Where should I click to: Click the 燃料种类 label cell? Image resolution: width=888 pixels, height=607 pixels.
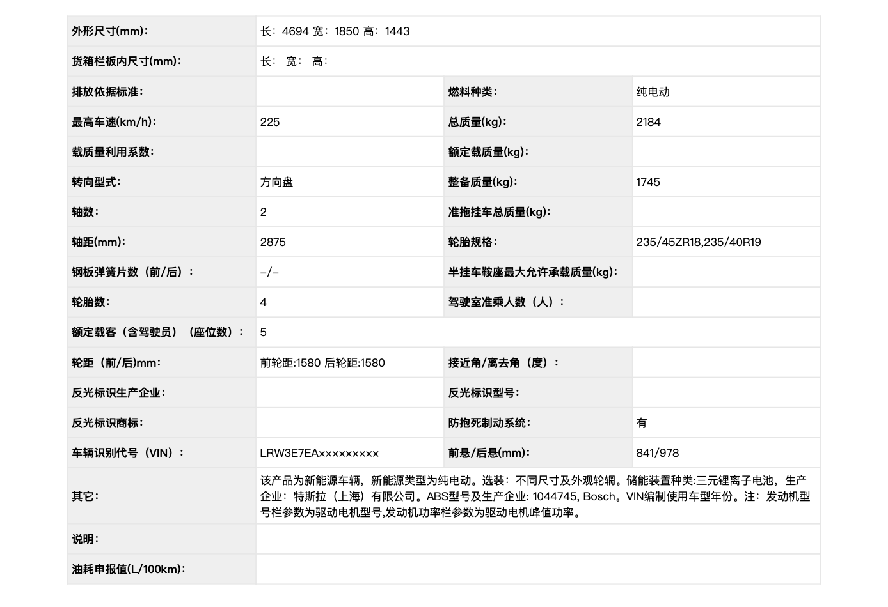click(x=472, y=92)
